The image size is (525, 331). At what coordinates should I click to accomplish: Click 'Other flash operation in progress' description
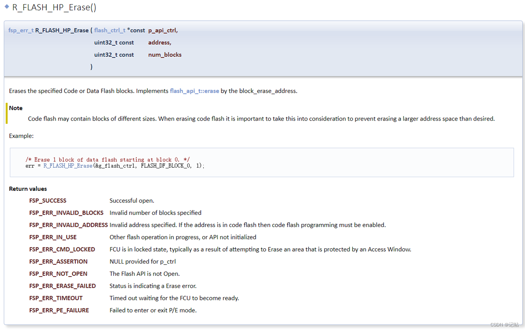(183, 237)
